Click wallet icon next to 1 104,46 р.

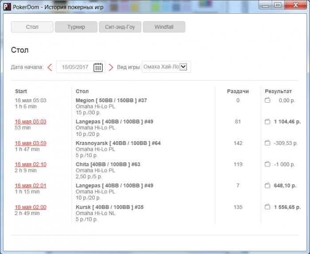(x=267, y=122)
